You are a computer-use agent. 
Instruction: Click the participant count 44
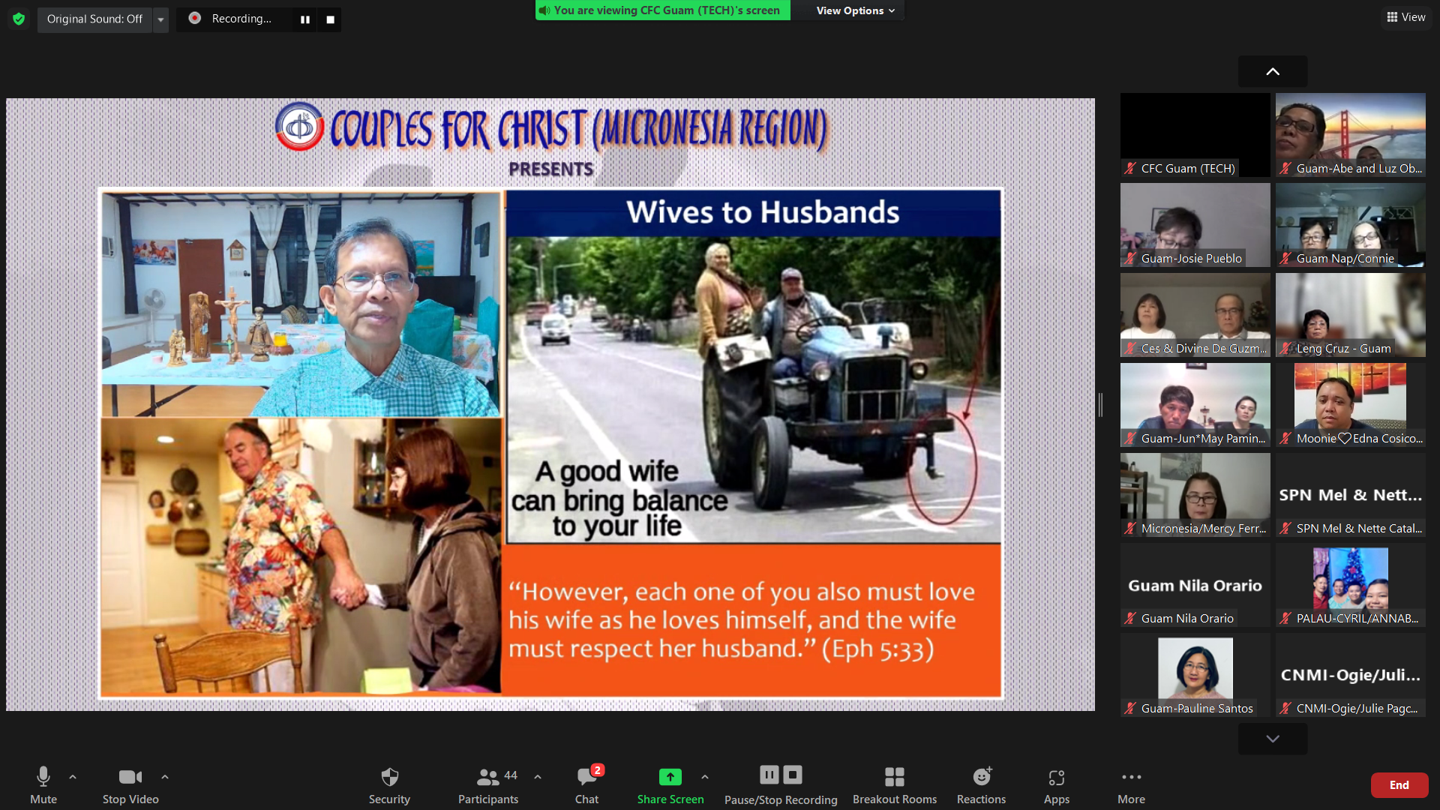pyautogui.click(x=511, y=775)
